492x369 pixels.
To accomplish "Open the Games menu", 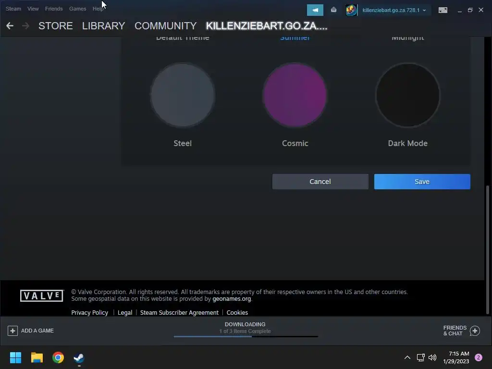I will 77,9.
